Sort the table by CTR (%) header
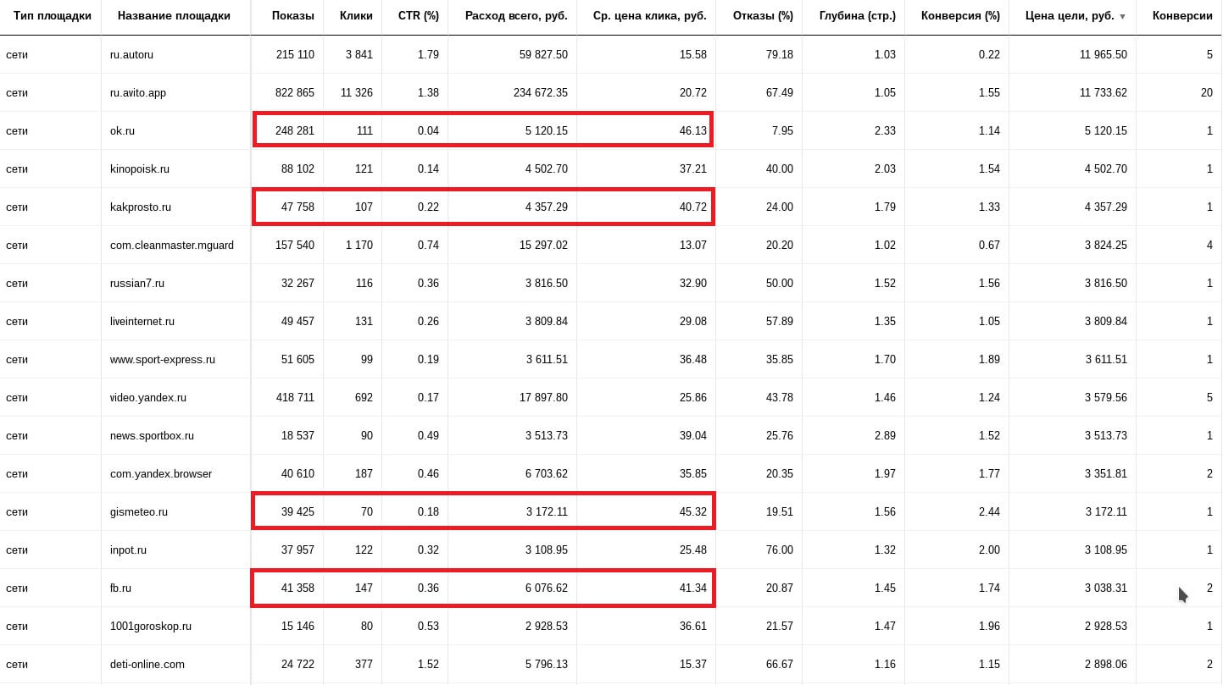The width and height of the screenshot is (1223, 685). [x=419, y=16]
